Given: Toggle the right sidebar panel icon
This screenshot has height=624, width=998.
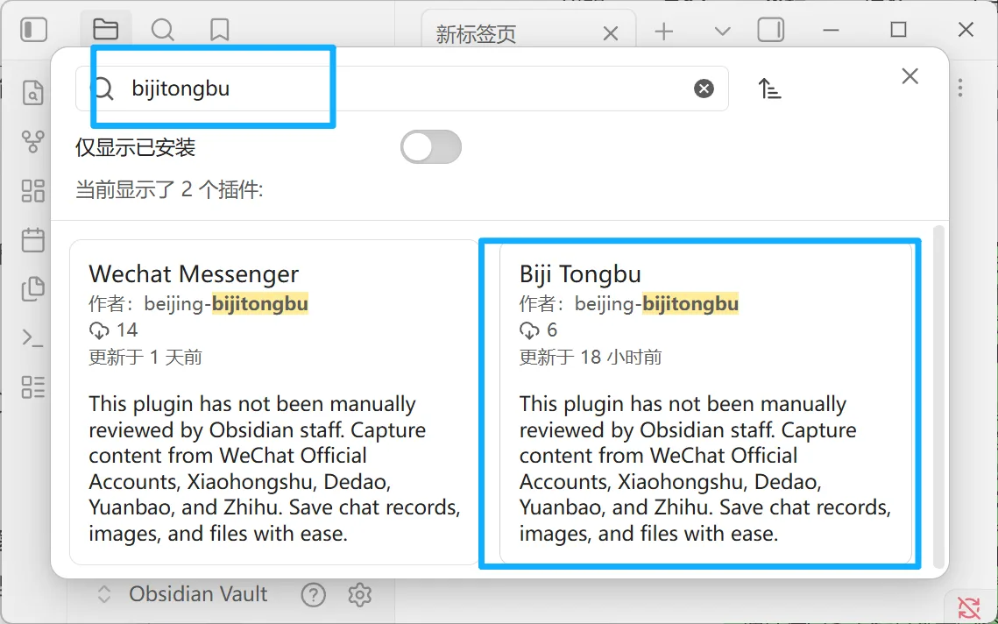Looking at the screenshot, I should [x=771, y=30].
